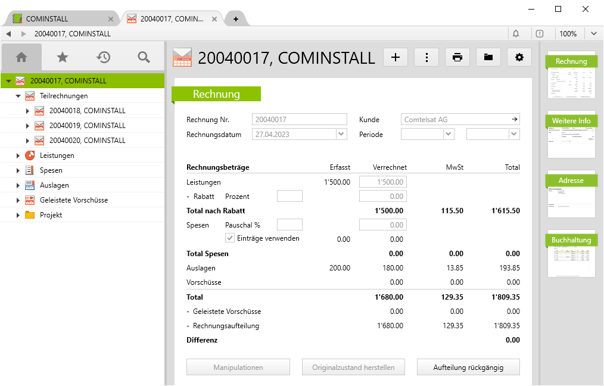Go to the home tab in sidebar

click(x=21, y=57)
